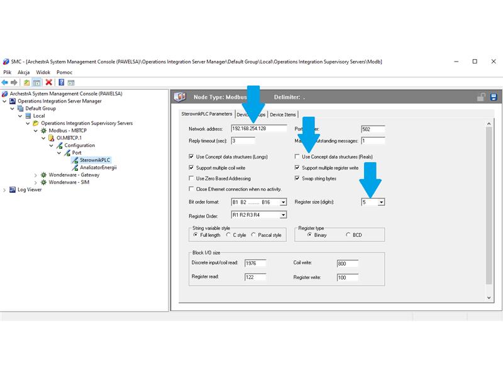
Task: Open the Akcja menu
Action: click(x=24, y=72)
